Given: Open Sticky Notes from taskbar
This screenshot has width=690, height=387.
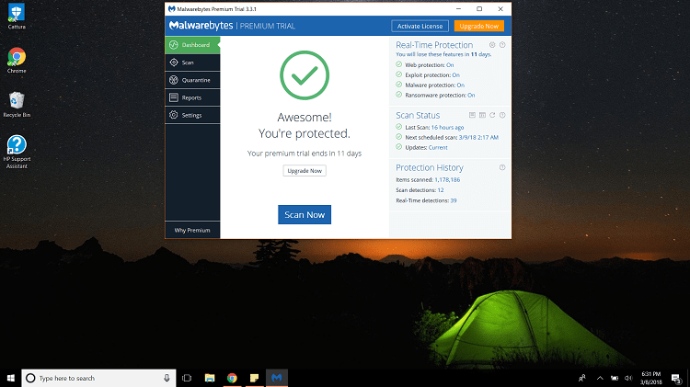Looking at the screenshot, I should [x=254, y=378].
